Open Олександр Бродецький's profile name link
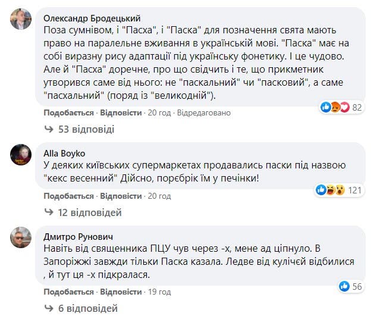The image size is (380, 316). pos(93,18)
